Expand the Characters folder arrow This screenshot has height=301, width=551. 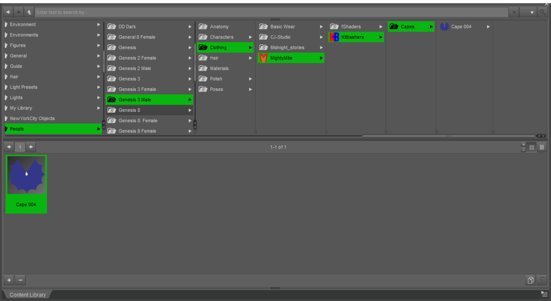point(250,37)
